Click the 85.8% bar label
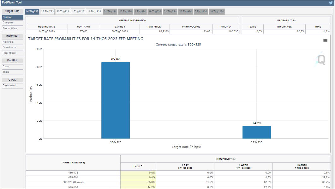335x189 pixels. coord(116,59)
